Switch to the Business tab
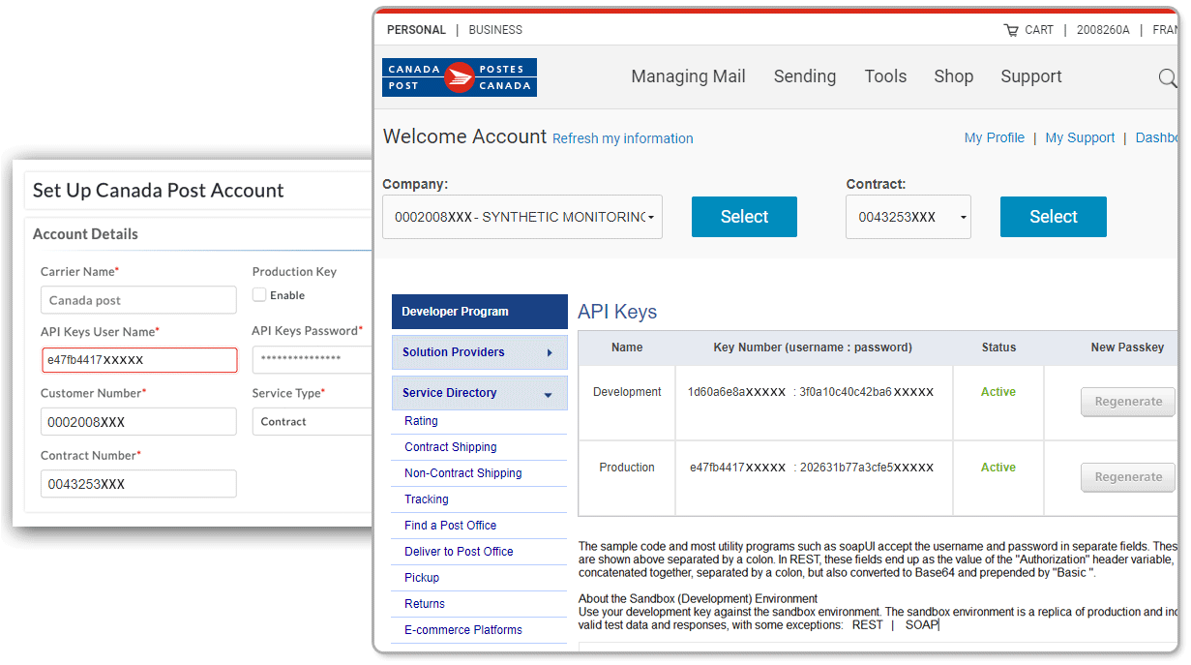Image resolution: width=1191 pixels, height=665 pixels. [x=495, y=30]
